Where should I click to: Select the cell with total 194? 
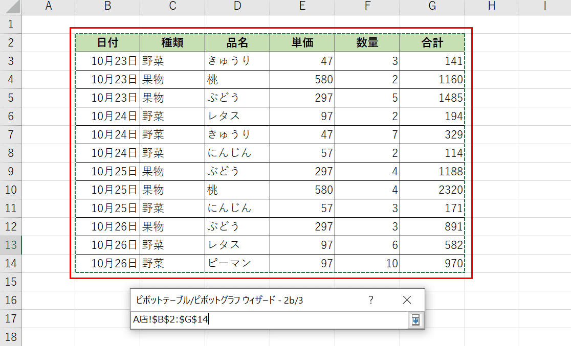click(432, 116)
